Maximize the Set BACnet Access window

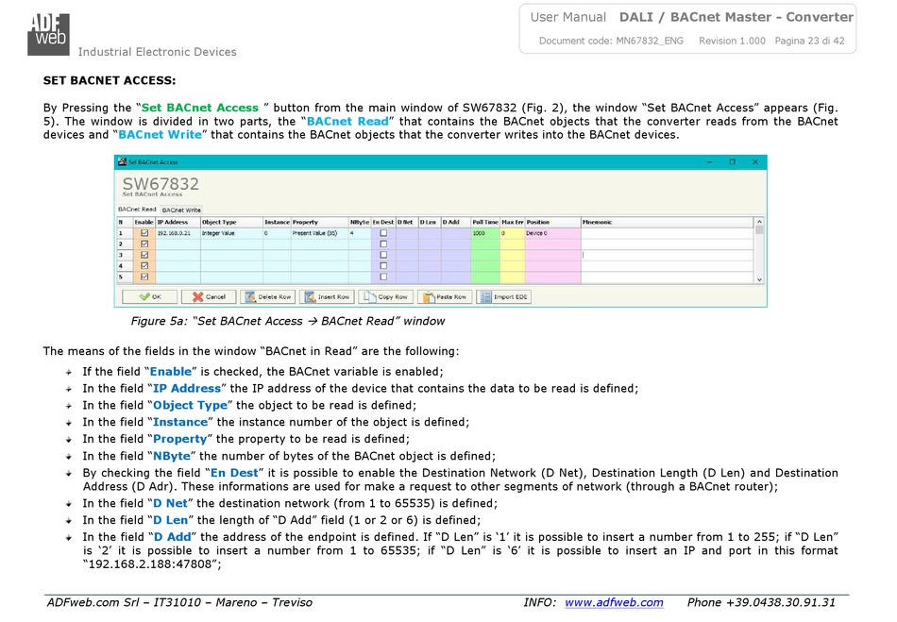tap(732, 162)
